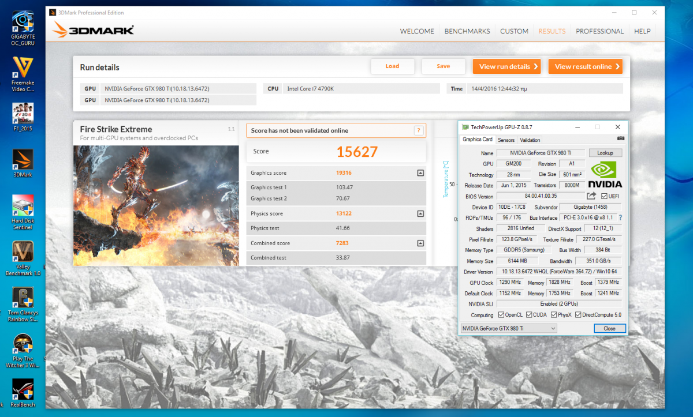Collapse the Combined score section
The width and height of the screenshot is (693, 417).
(x=420, y=243)
